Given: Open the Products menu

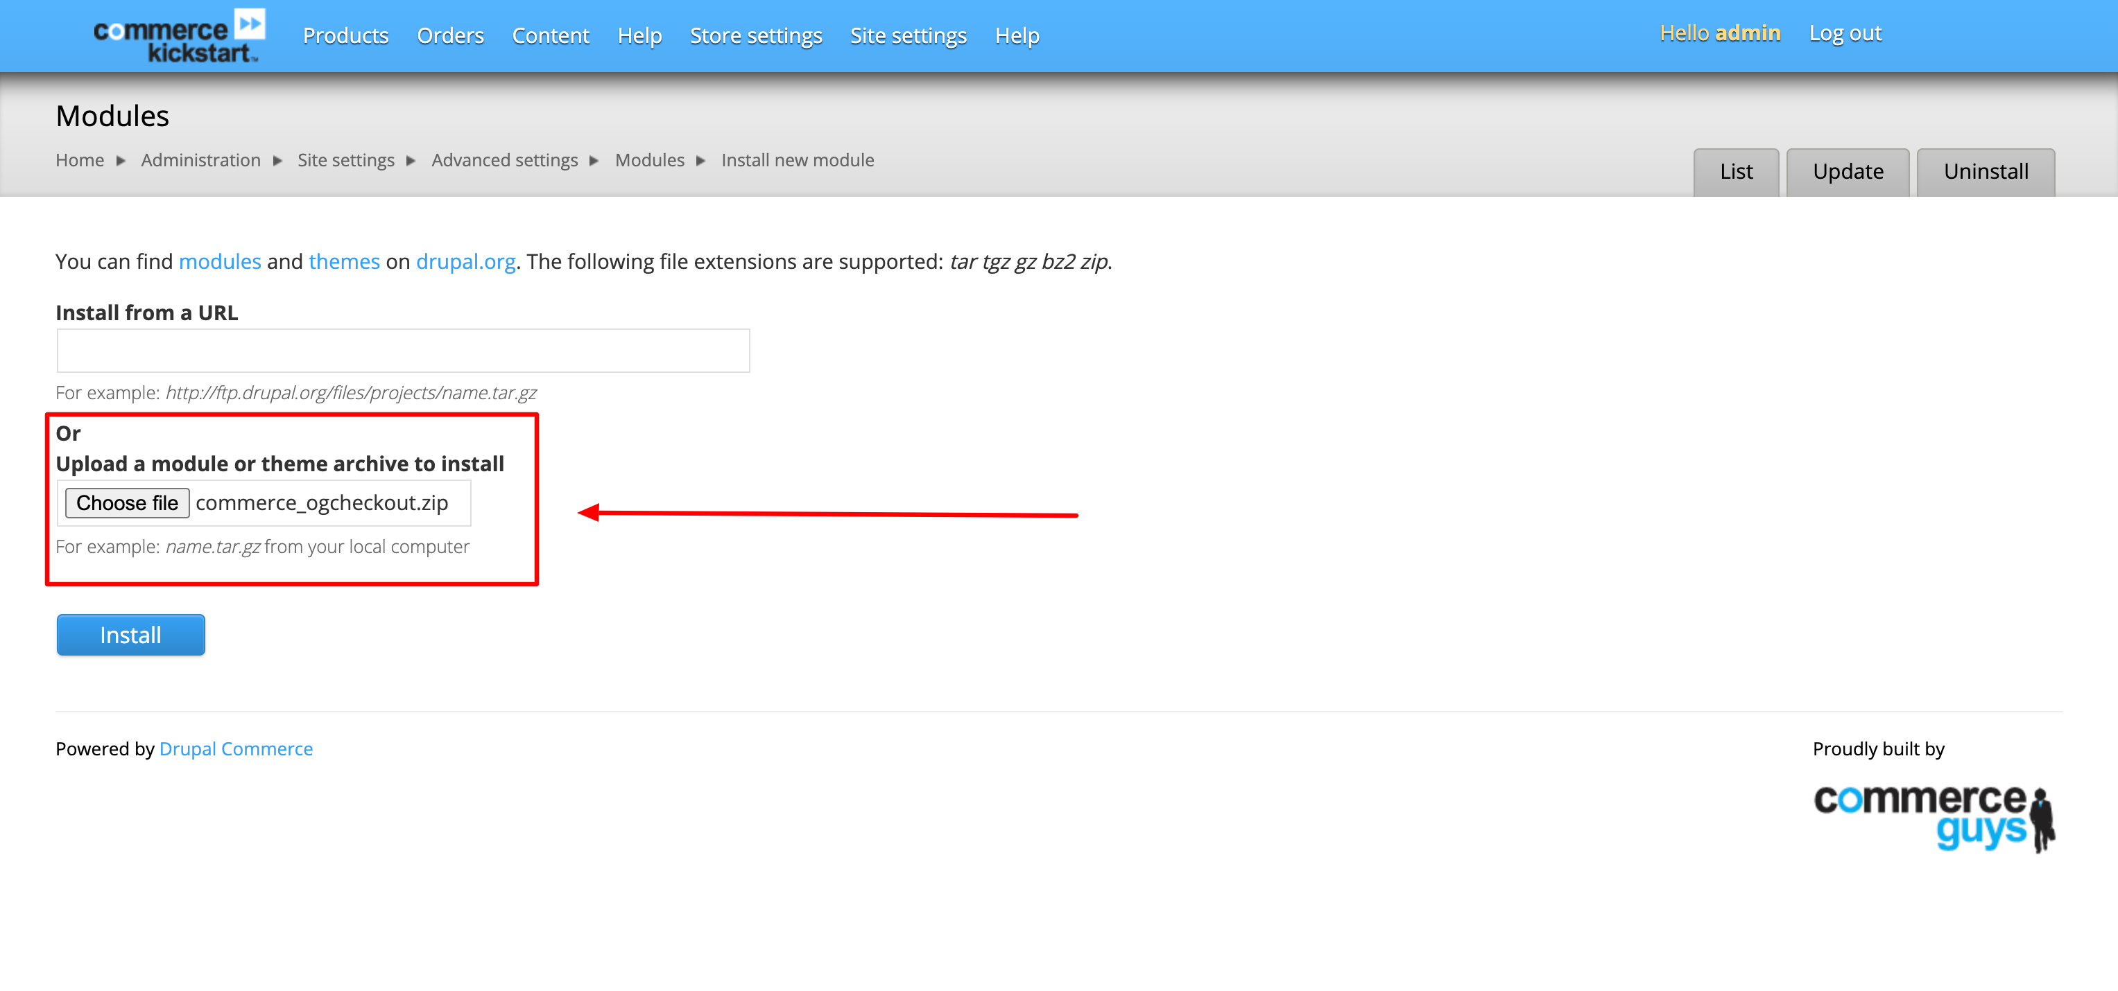Looking at the screenshot, I should point(345,35).
